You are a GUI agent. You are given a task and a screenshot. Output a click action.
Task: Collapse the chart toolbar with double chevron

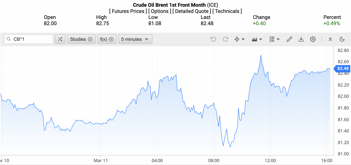(330, 39)
